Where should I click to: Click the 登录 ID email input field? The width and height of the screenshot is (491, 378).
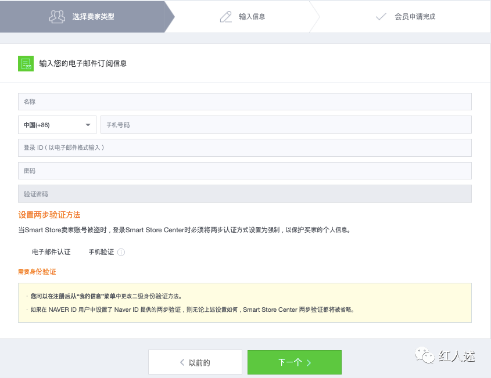[244, 147]
